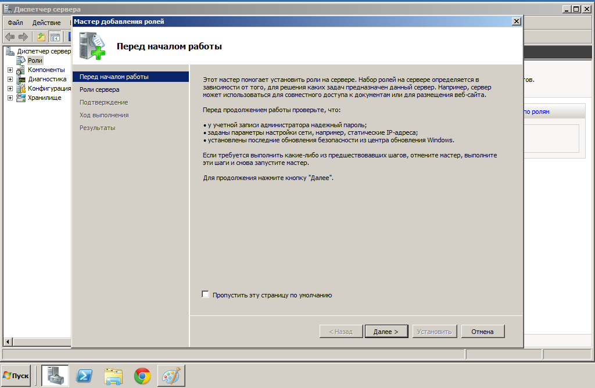Open Windows Explorer from the taskbar
This screenshot has width=595, height=388.
click(x=113, y=376)
